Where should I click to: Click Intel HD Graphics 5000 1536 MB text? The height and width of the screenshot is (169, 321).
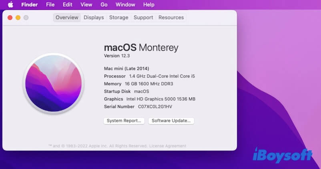click(x=161, y=99)
